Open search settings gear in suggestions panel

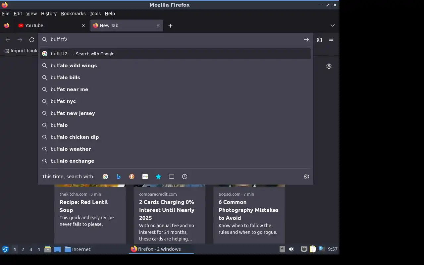pos(306,177)
